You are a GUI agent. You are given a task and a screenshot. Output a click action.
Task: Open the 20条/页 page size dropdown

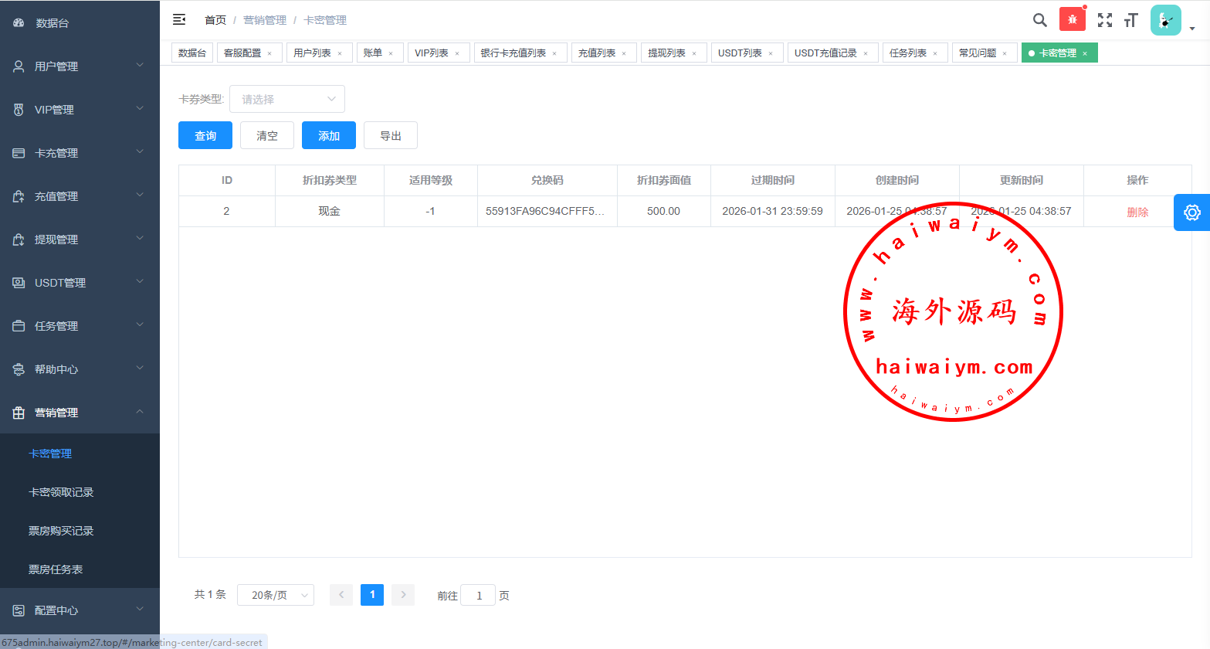(x=275, y=595)
